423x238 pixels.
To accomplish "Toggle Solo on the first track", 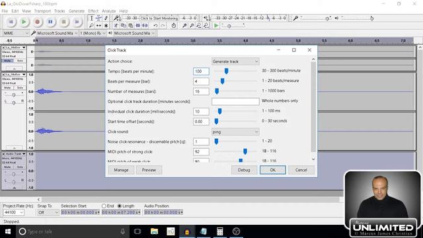I will (20, 61).
